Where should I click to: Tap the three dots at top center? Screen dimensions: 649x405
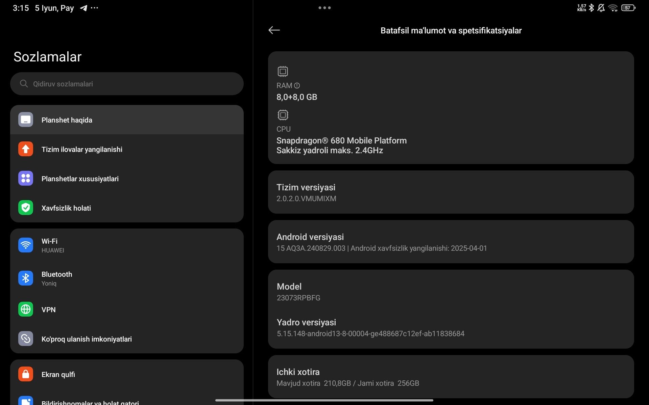(x=324, y=8)
